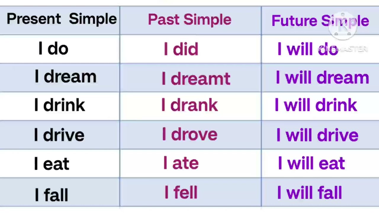Screen dimensions: 379x213
Task: Click the "I will drive" cell
Action: pyautogui.click(x=317, y=135)
